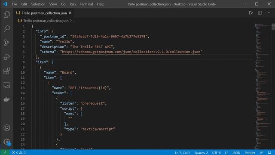The image size is (275, 155).
Task: Click the "text/javascript" type value
Action: click(x=98, y=129)
